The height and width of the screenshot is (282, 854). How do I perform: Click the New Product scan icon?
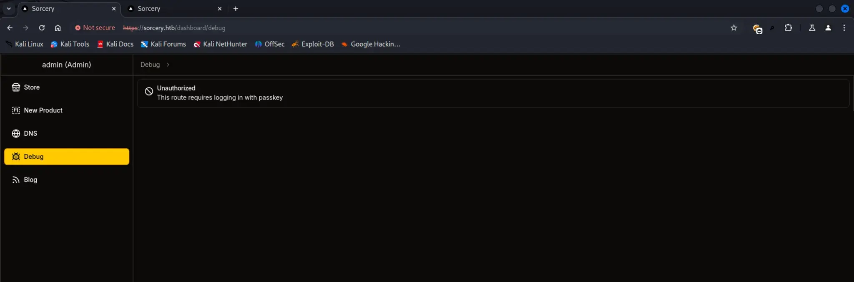[16, 110]
